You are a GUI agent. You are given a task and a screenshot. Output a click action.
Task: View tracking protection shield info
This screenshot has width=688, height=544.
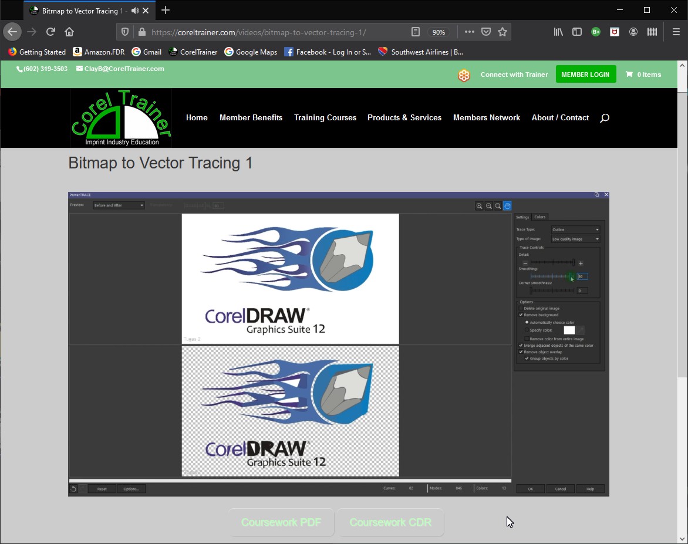click(x=125, y=32)
